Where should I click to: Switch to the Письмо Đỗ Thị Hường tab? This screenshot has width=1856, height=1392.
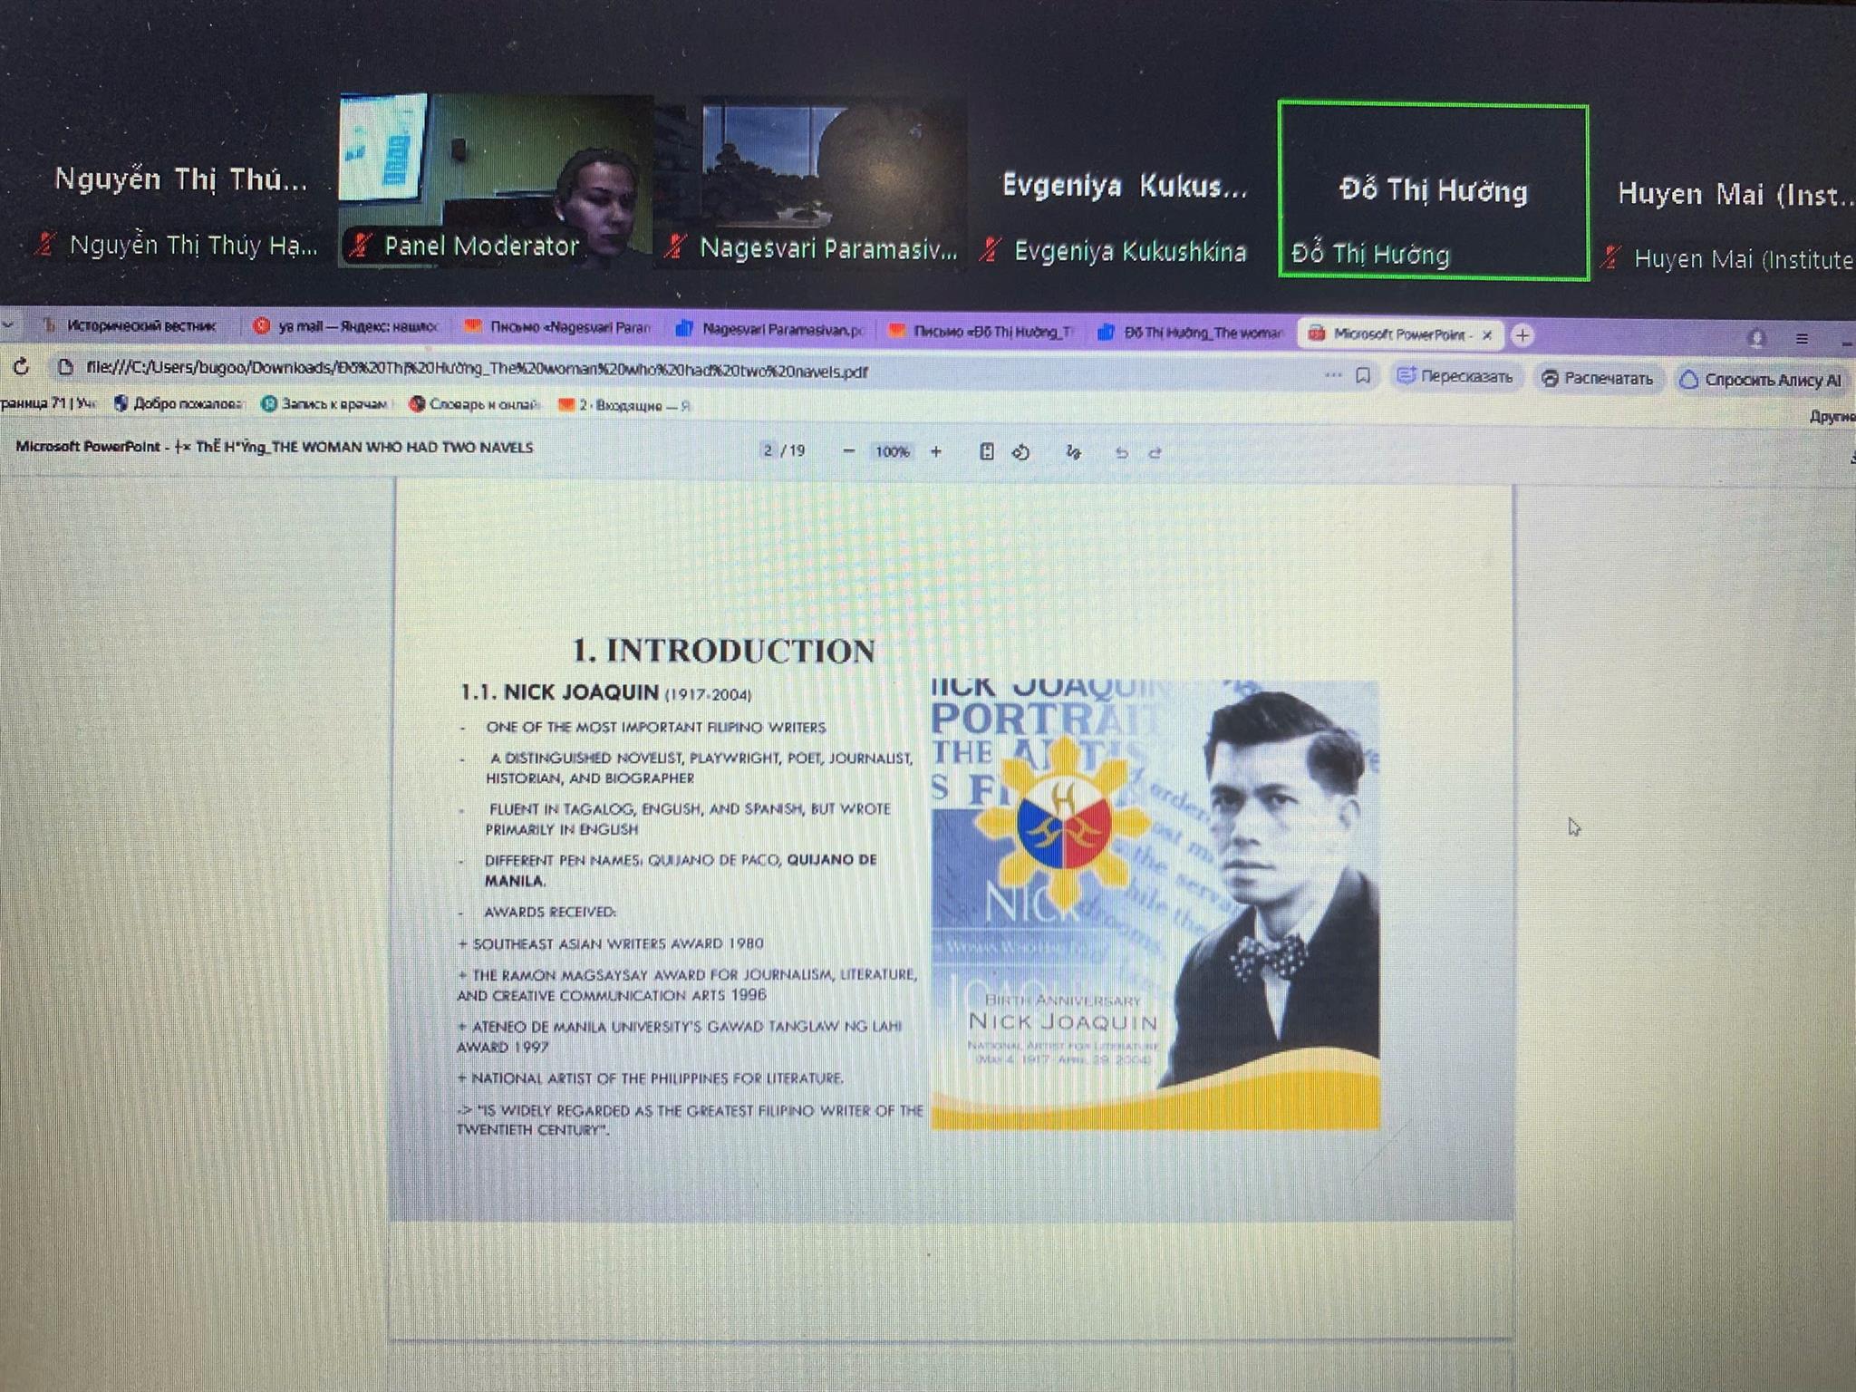[x=982, y=332]
